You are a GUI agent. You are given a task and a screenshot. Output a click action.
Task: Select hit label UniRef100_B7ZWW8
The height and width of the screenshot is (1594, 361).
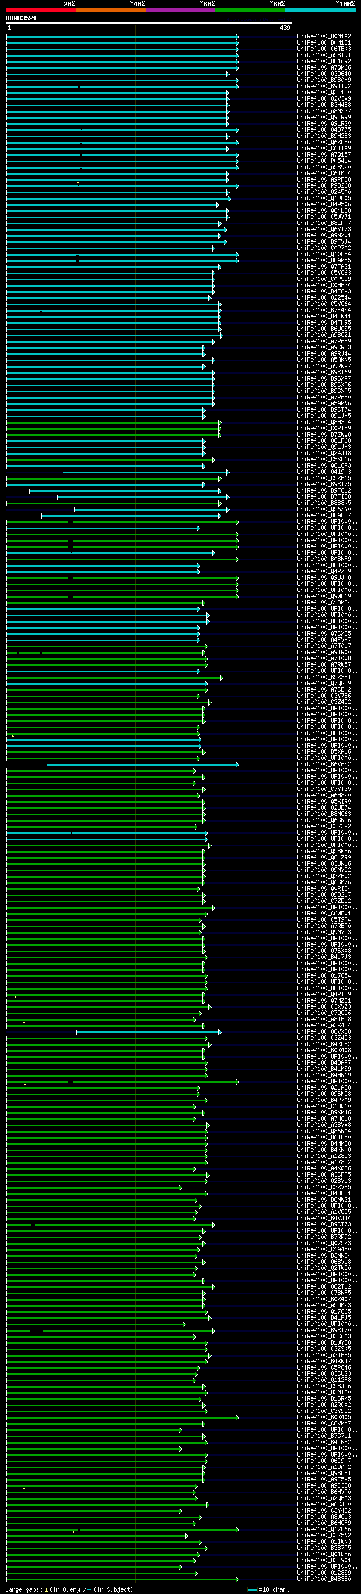pyautogui.click(x=324, y=434)
